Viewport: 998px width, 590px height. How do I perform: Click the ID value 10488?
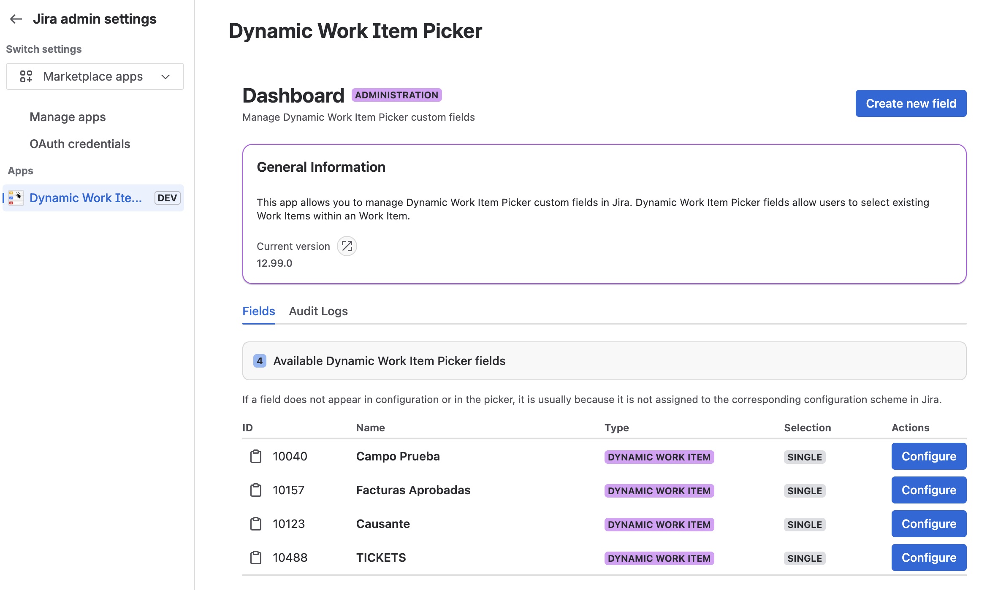click(x=290, y=558)
